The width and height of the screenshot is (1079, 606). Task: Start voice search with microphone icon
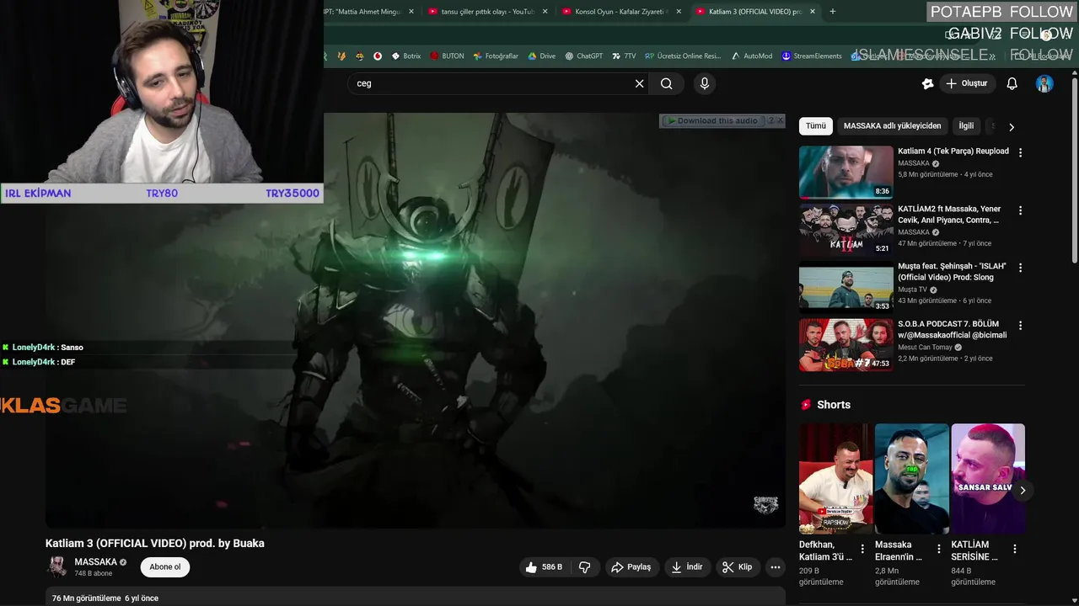(705, 83)
